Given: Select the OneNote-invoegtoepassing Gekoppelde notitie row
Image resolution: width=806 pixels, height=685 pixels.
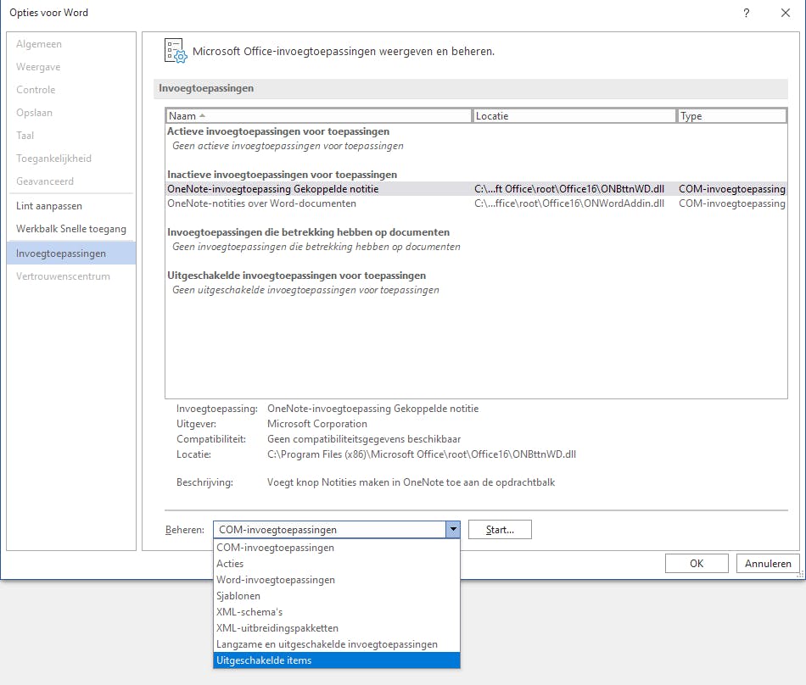Looking at the screenshot, I should [x=476, y=189].
